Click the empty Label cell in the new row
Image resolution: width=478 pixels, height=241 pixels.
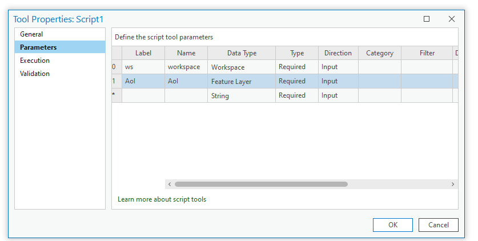[143, 96]
